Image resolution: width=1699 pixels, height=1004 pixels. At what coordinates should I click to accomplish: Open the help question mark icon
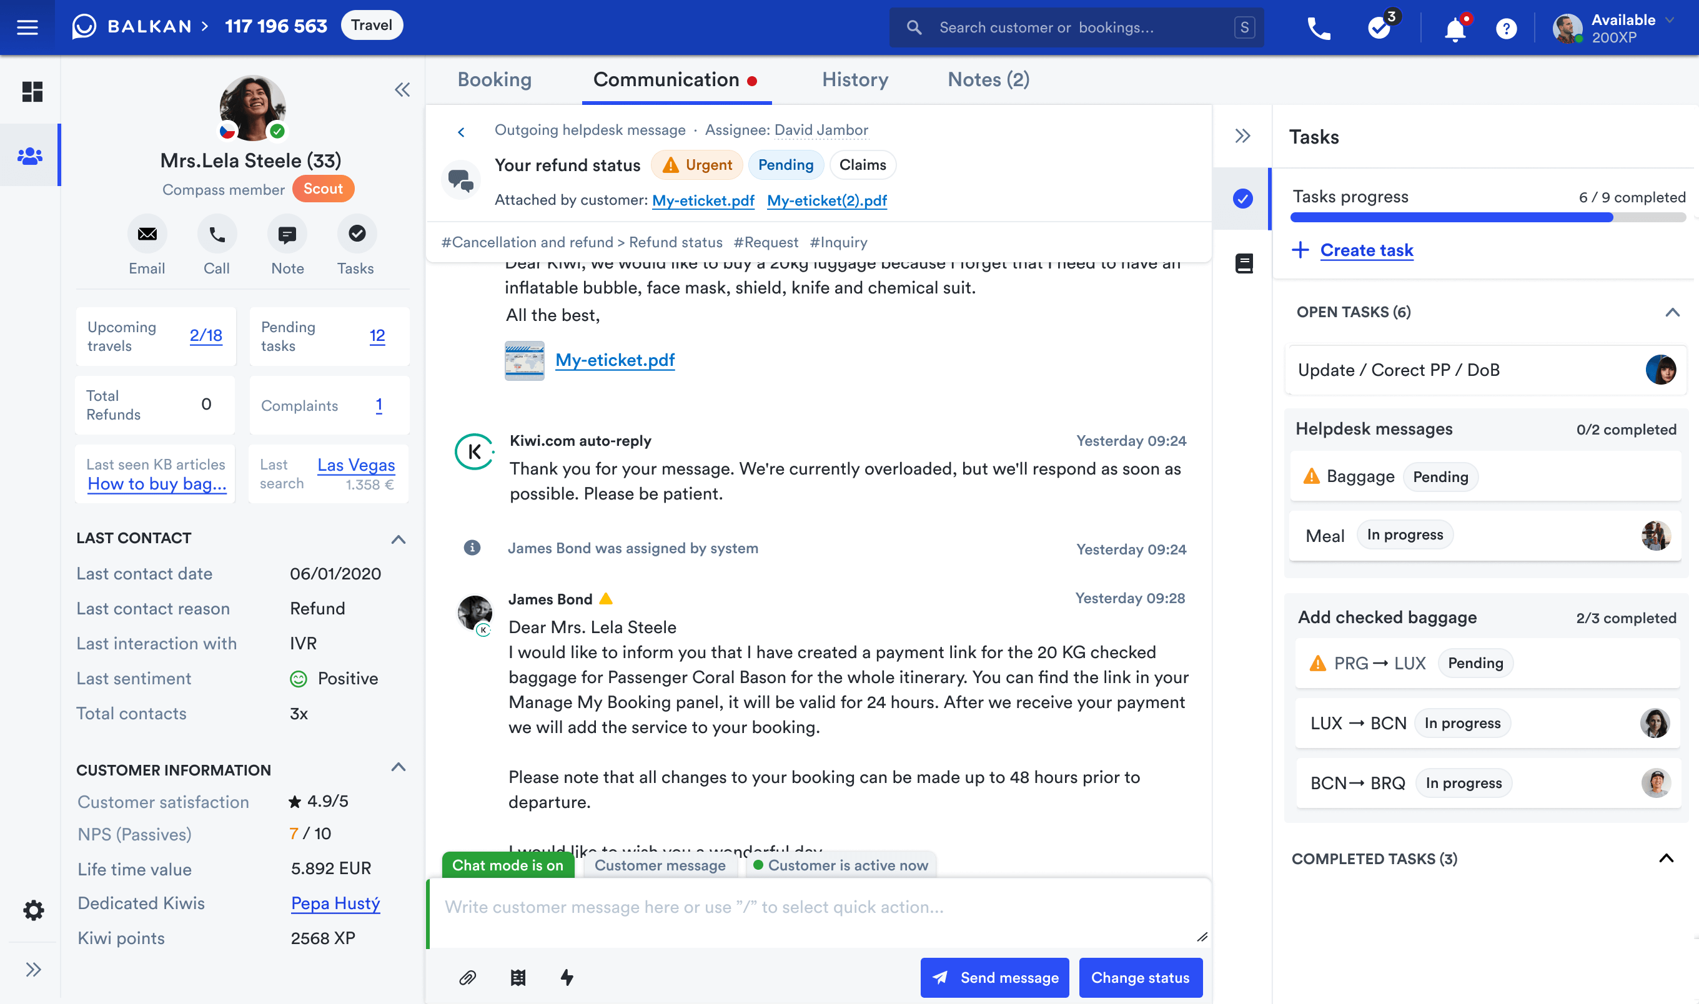[x=1506, y=29]
